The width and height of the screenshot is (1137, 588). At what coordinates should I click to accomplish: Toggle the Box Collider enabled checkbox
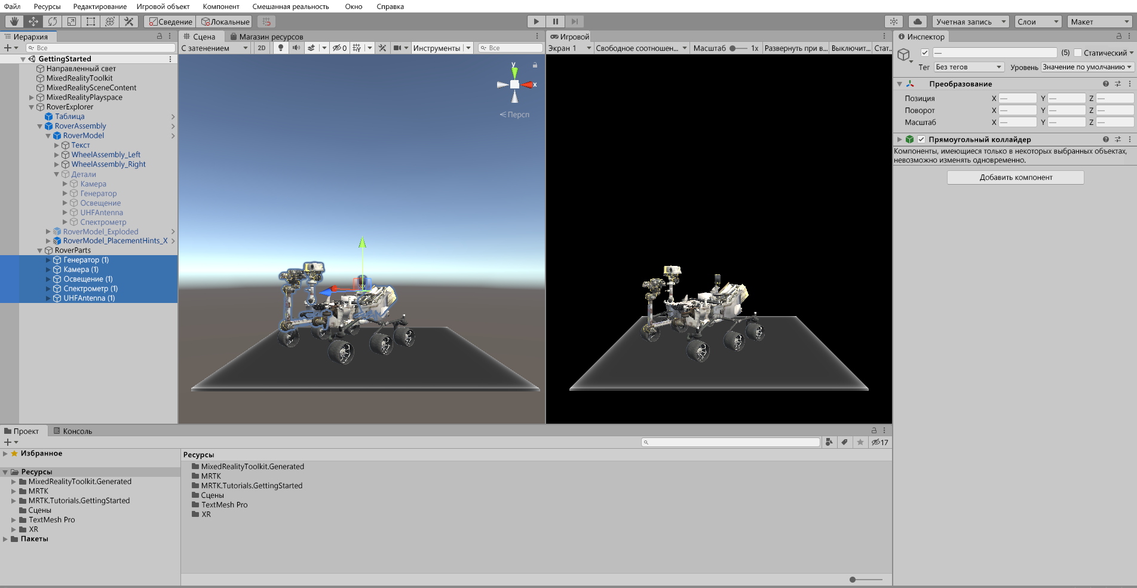(x=921, y=139)
